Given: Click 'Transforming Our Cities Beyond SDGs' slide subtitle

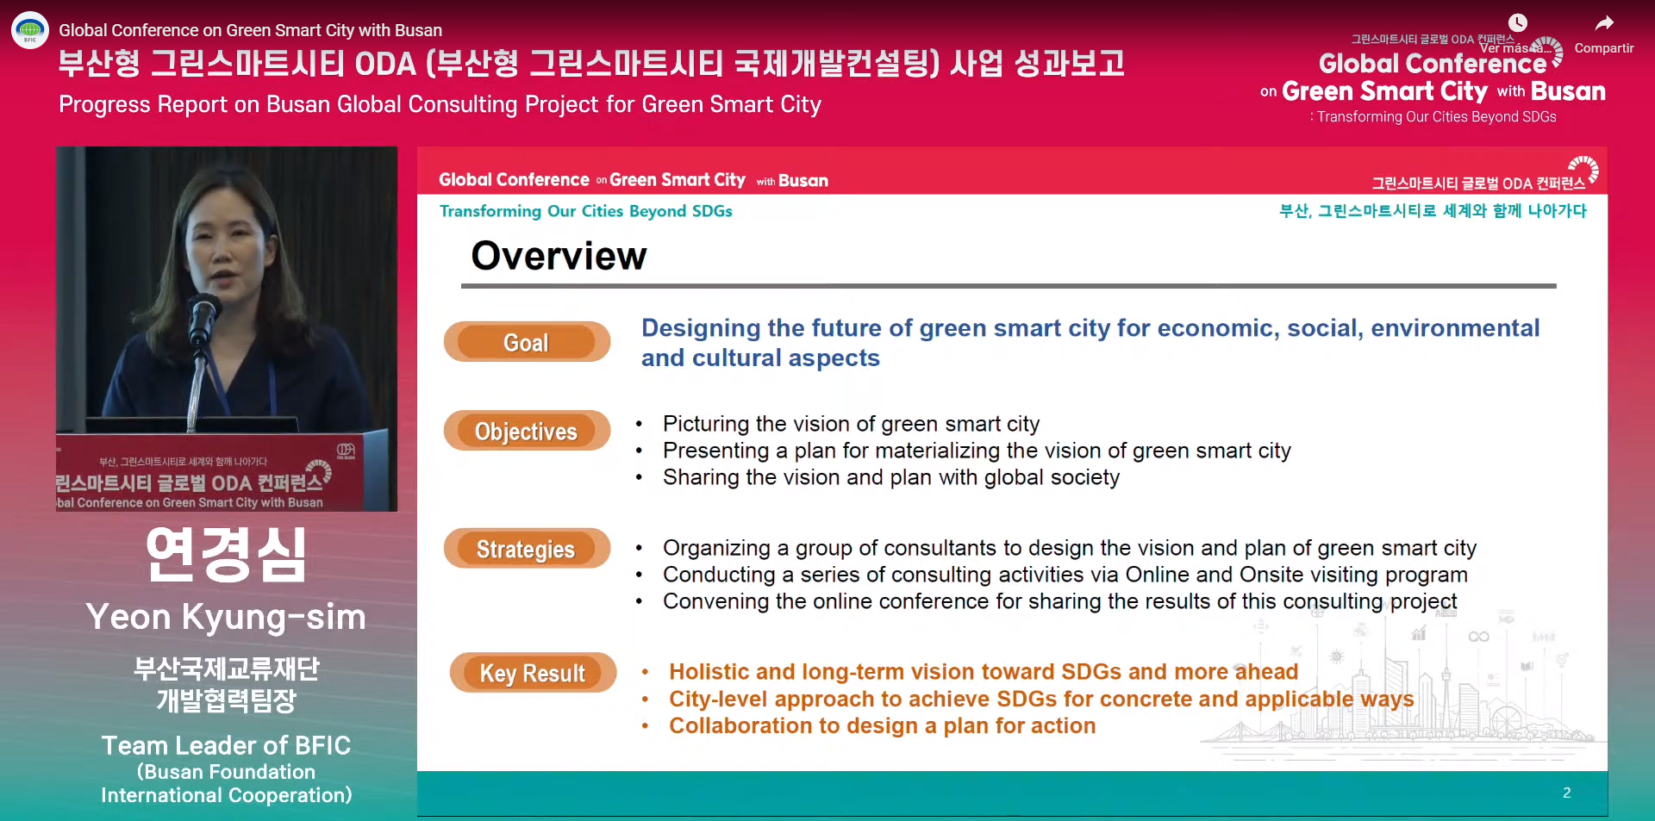Looking at the screenshot, I should point(586,211).
